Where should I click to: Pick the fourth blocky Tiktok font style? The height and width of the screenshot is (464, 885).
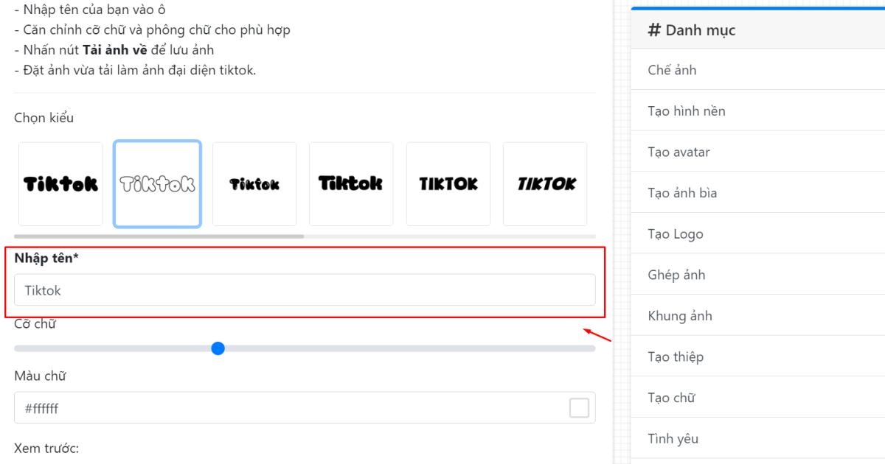(351, 184)
